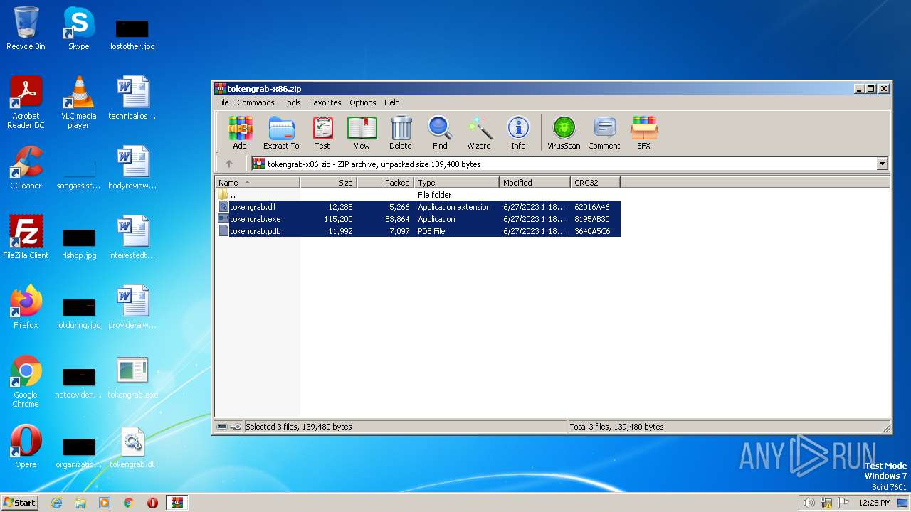The width and height of the screenshot is (911, 512).
Task: Select the Opera desktop shortcut
Action: [x=26, y=447]
